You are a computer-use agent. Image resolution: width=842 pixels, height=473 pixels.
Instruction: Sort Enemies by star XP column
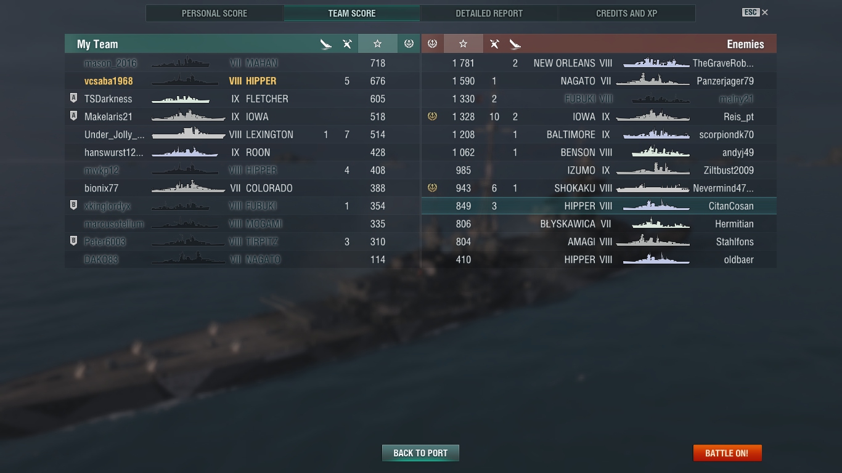tap(463, 44)
